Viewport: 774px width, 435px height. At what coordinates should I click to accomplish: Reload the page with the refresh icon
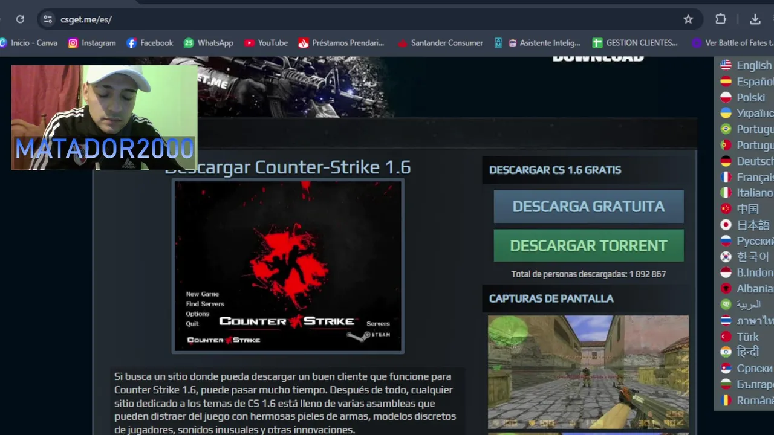(20, 19)
